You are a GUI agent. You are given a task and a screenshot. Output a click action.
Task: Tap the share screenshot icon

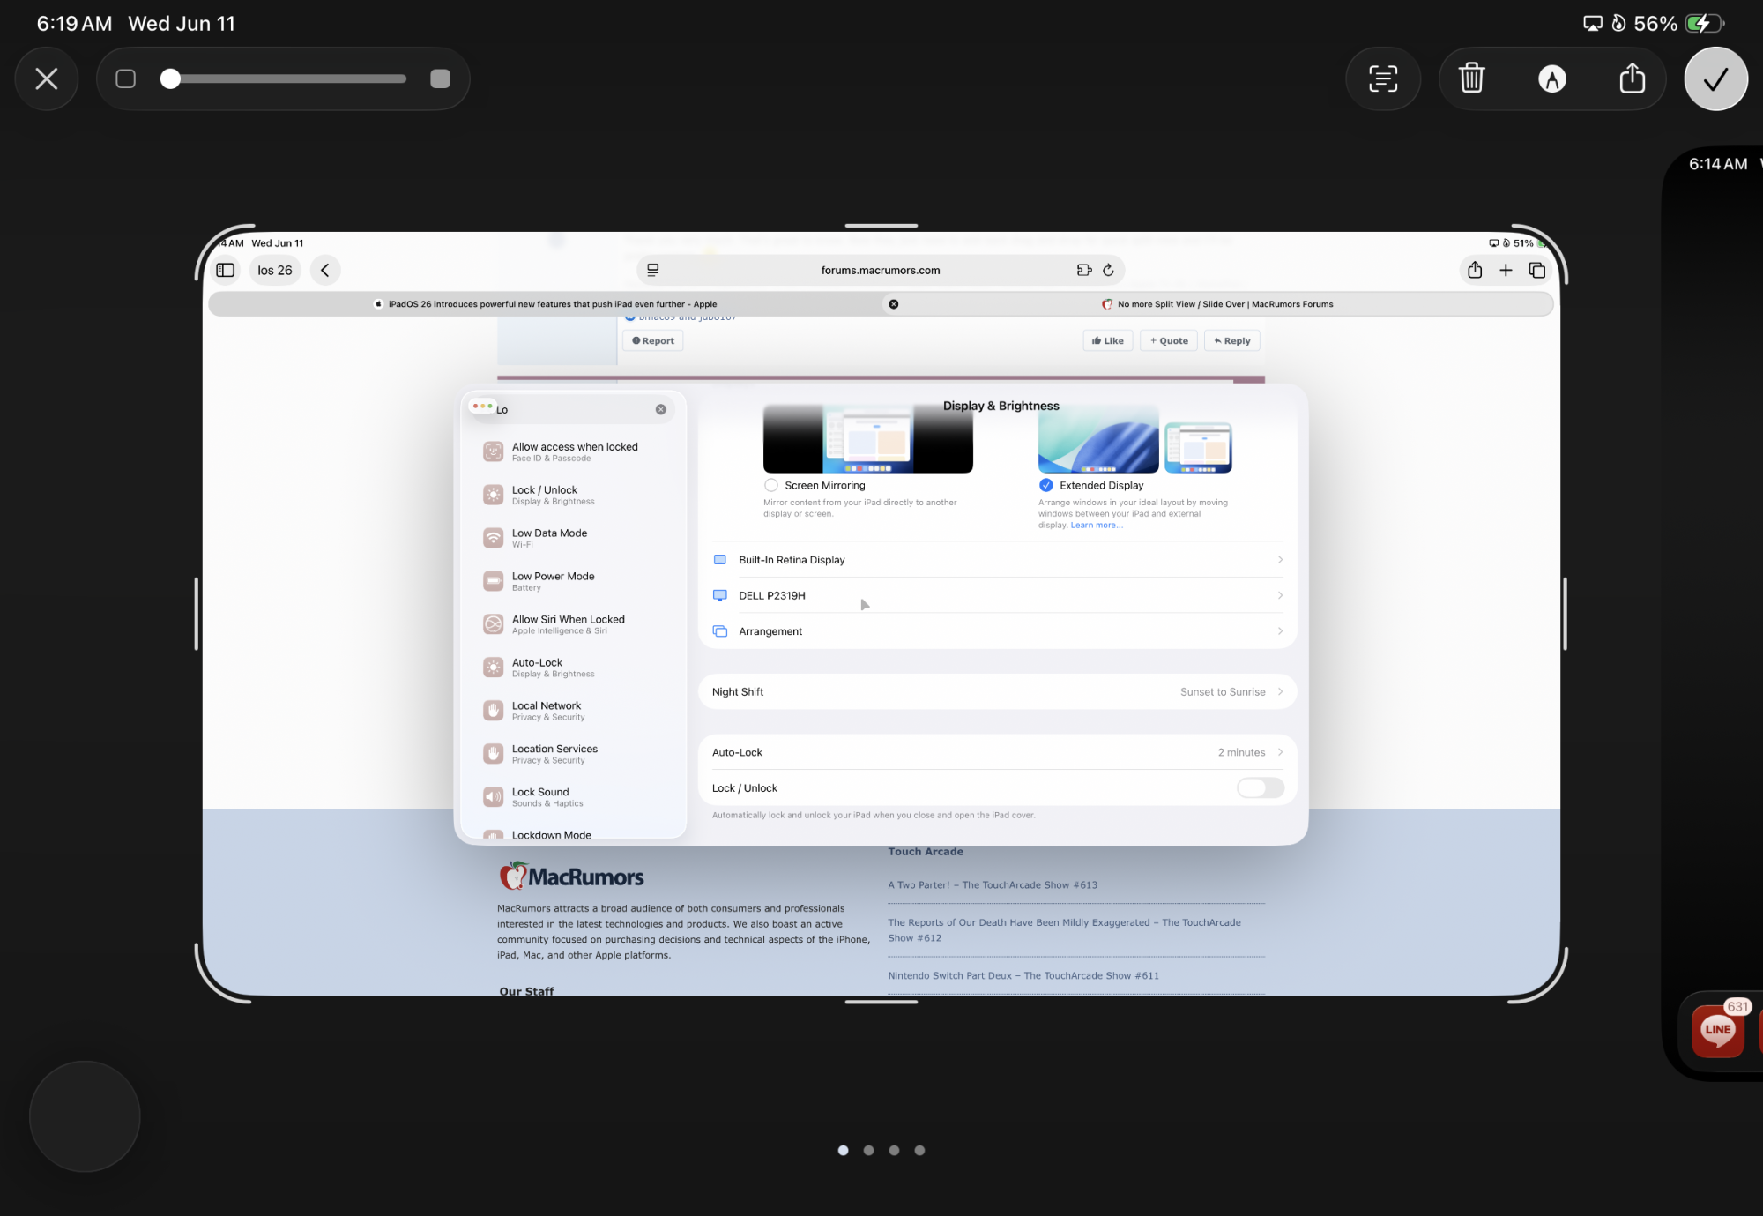tap(1632, 78)
